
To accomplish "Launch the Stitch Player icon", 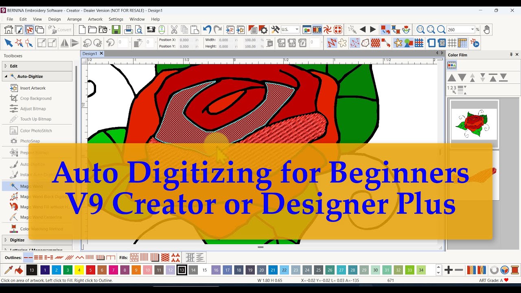I will coord(475,43).
